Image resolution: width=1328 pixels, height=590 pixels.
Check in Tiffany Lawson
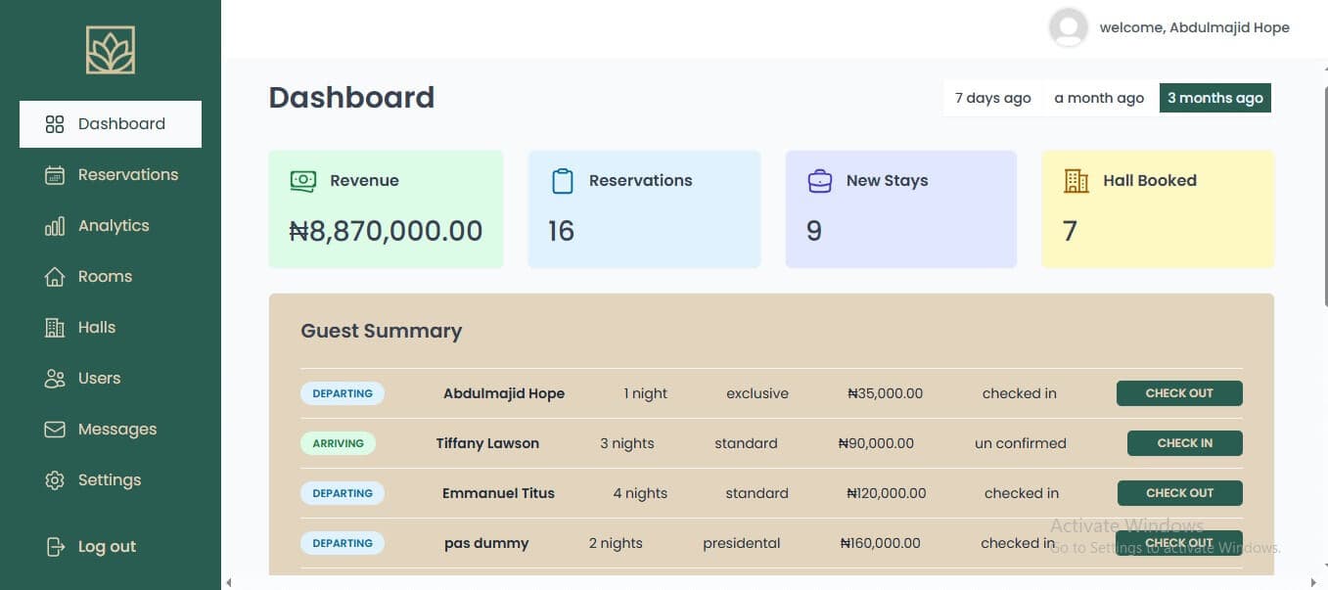[1184, 442]
